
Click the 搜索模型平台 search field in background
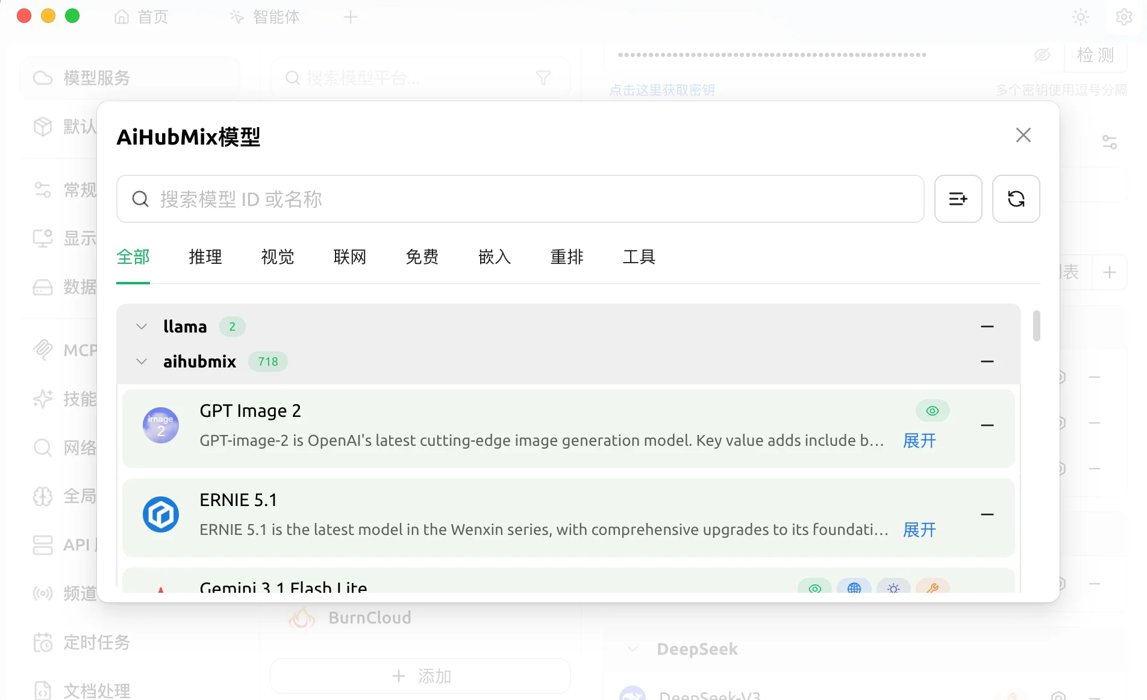tap(420, 78)
